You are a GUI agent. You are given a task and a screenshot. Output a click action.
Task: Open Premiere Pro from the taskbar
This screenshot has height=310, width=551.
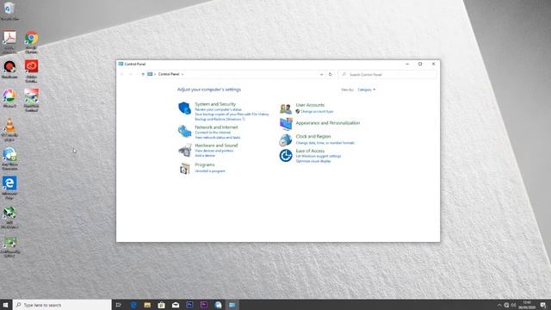click(204, 305)
